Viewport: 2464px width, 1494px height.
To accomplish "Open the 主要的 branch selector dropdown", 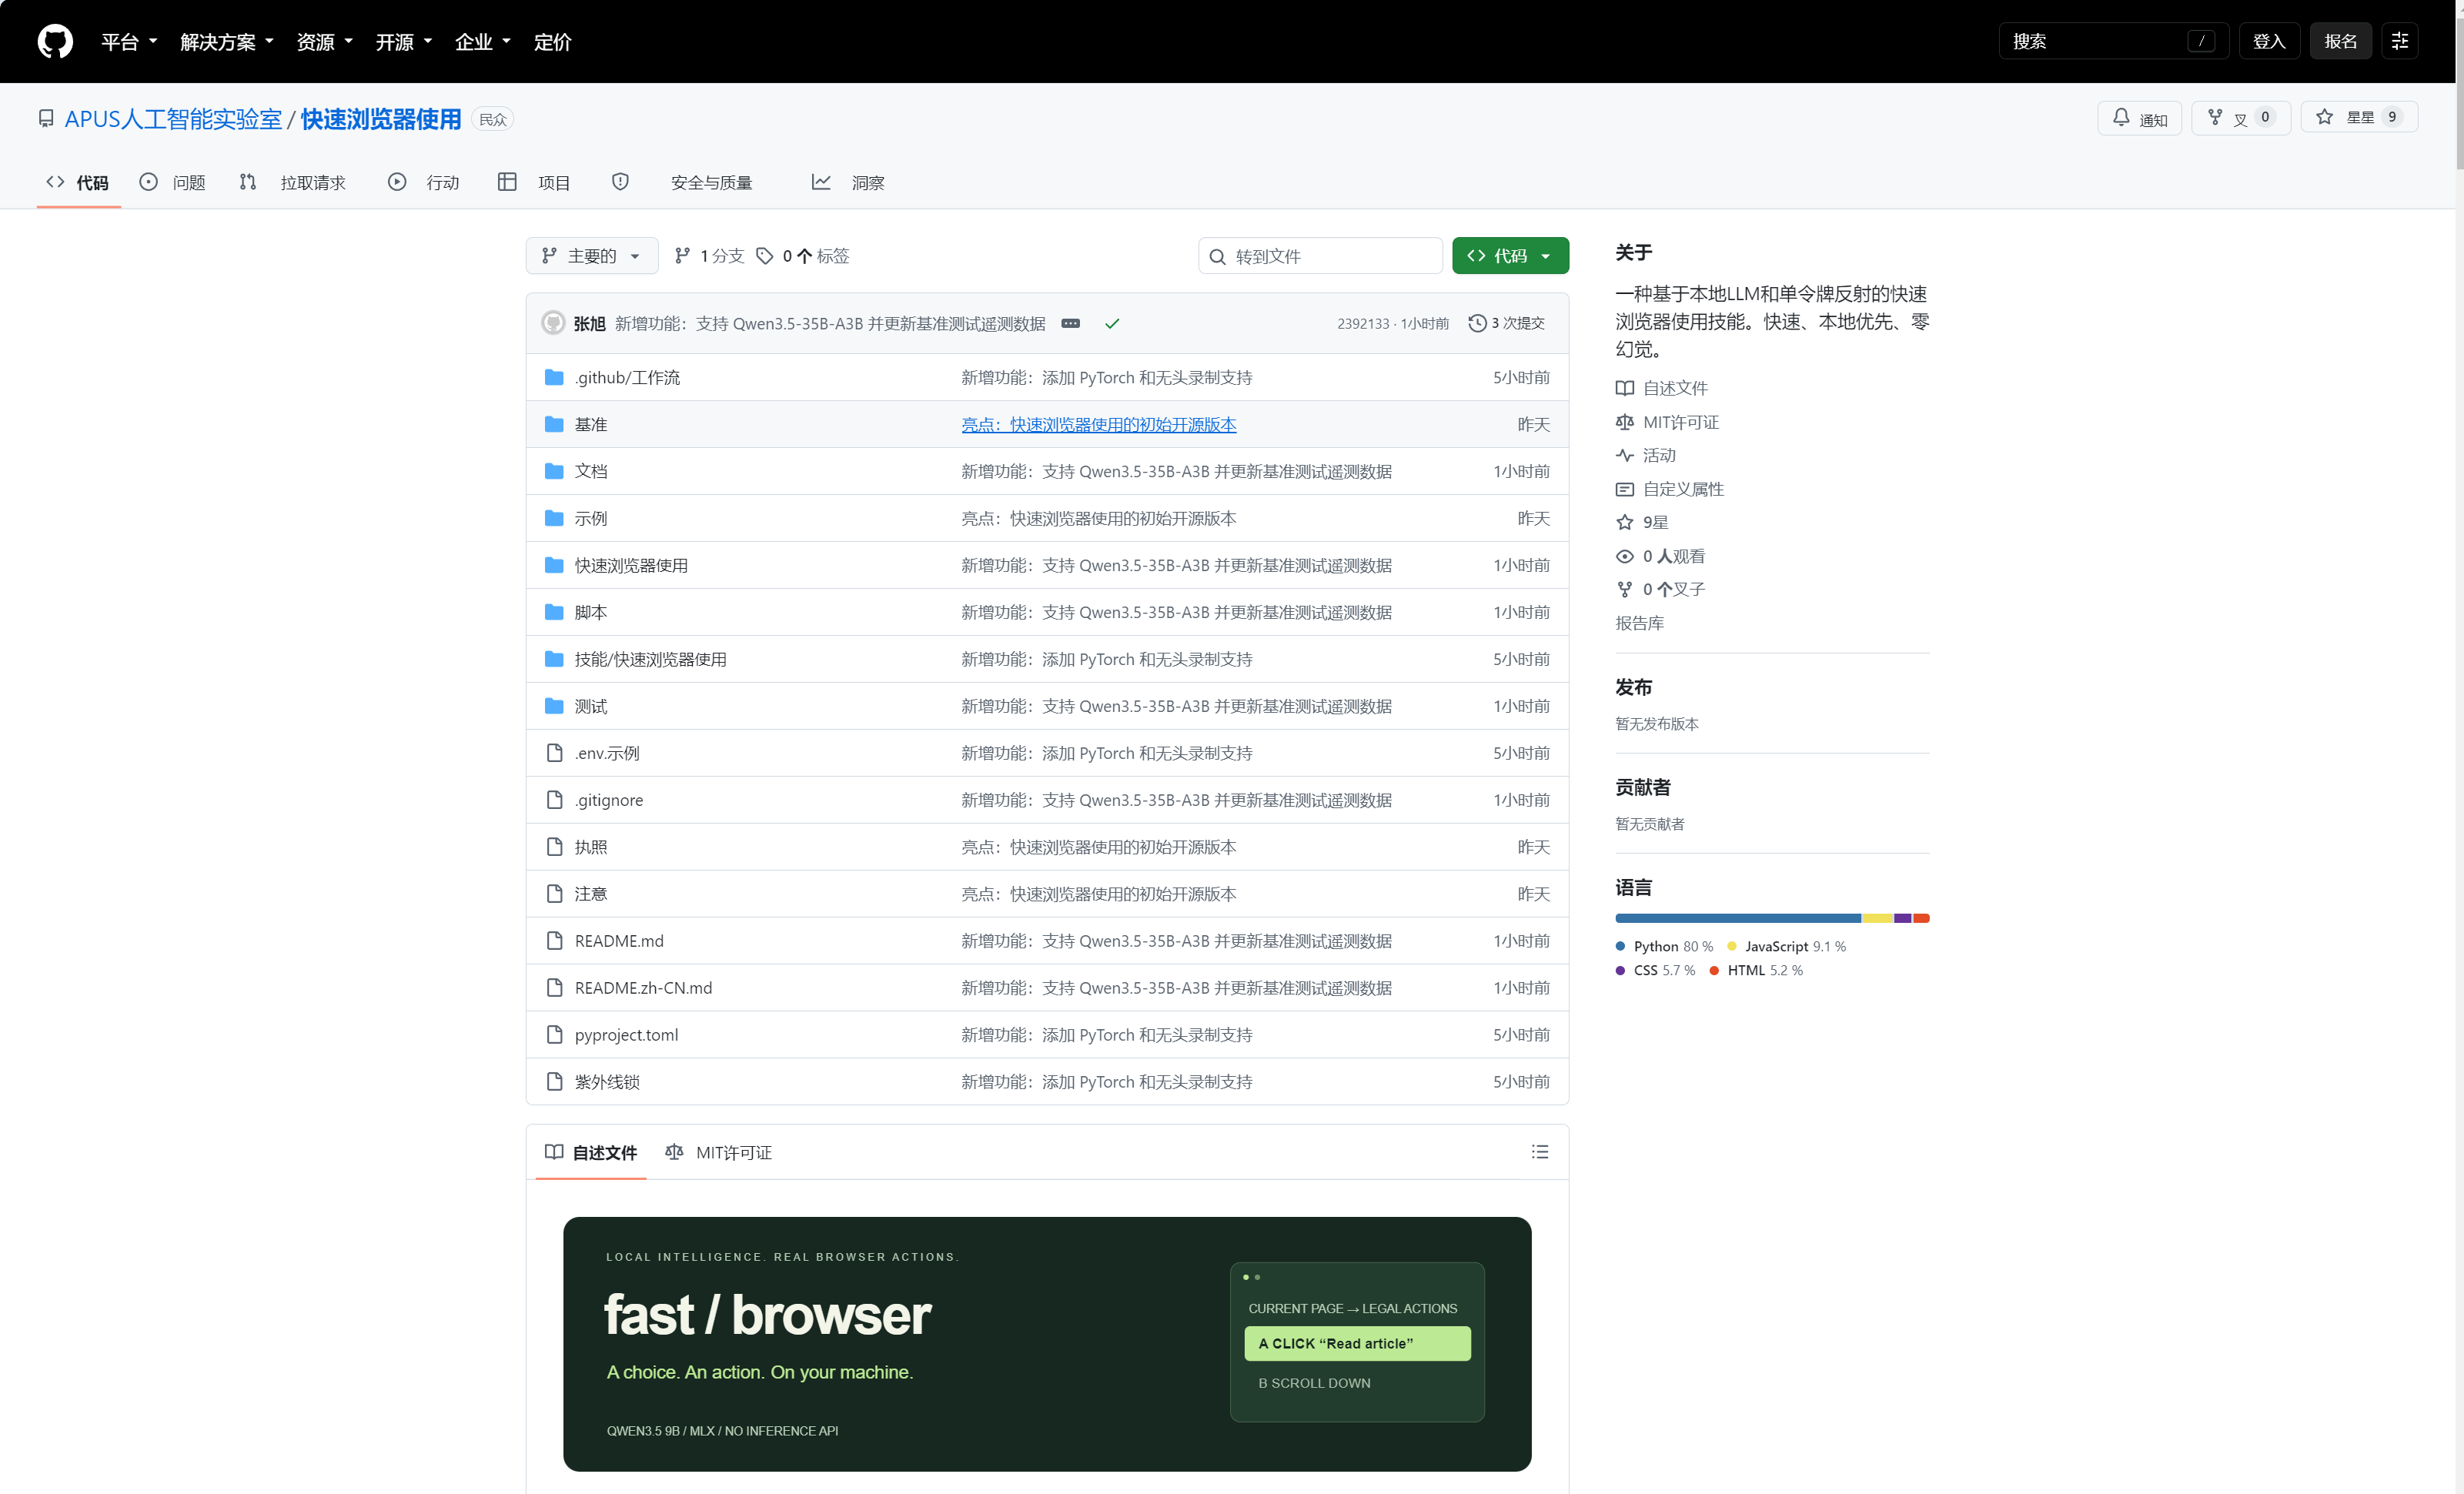I will (x=592, y=256).
